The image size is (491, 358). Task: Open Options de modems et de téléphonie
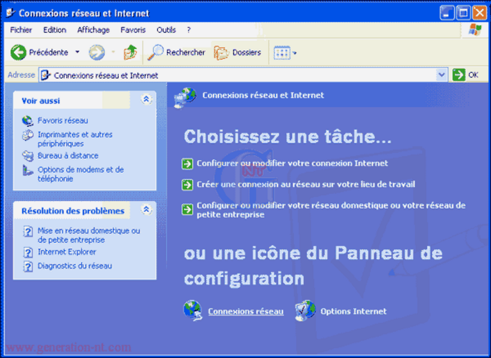pyautogui.click(x=81, y=174)
